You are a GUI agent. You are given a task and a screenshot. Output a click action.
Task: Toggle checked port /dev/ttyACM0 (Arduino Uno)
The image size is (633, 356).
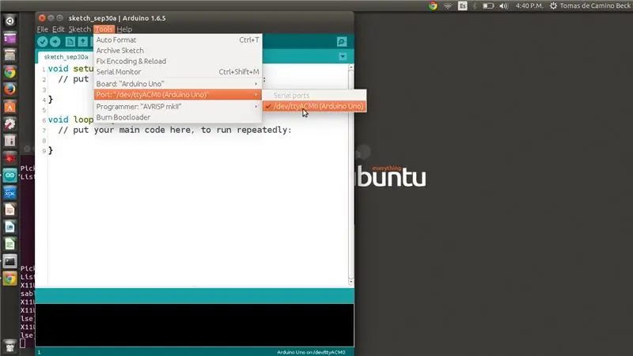[314, 106]
